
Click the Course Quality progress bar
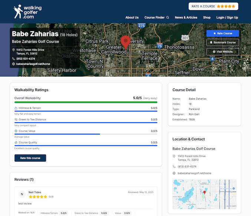(86, 146)
